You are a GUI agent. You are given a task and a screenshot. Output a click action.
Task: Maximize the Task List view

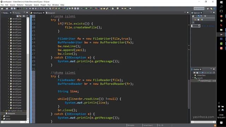click(x=214, y=13)
